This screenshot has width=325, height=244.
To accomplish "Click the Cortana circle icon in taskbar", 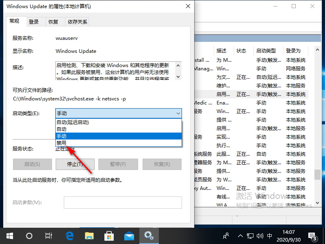I will point(29,235).
